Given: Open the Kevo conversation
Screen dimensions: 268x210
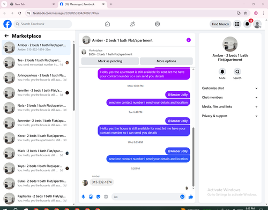Looking at the screenshot, I should point(36,138).
